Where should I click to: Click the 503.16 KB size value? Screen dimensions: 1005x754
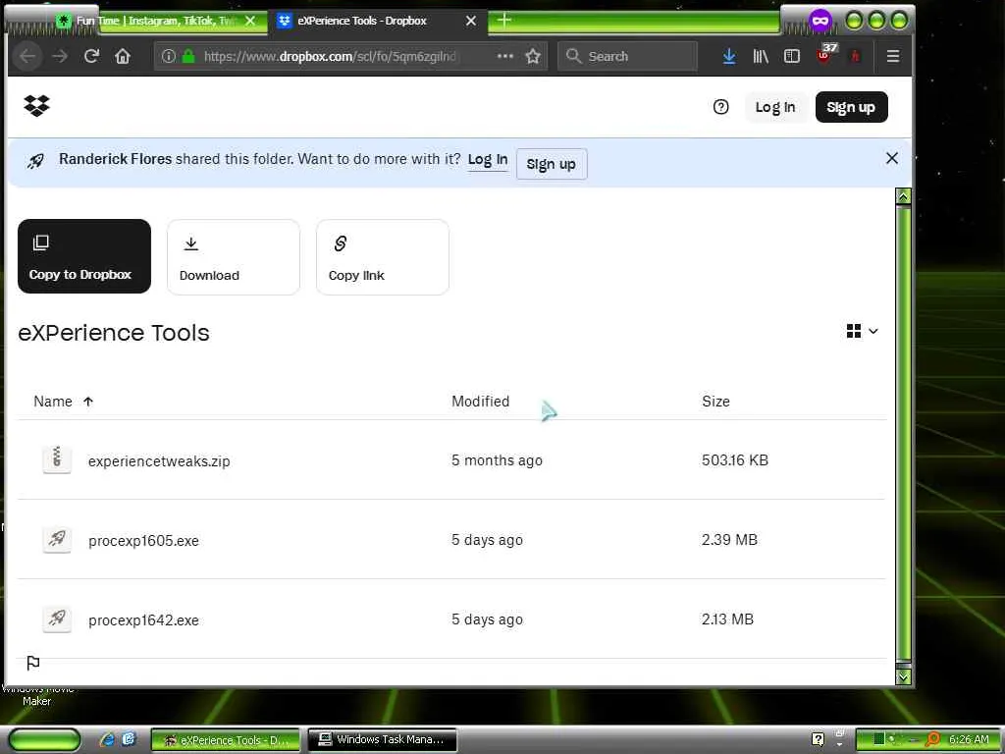tap(734, 460)
